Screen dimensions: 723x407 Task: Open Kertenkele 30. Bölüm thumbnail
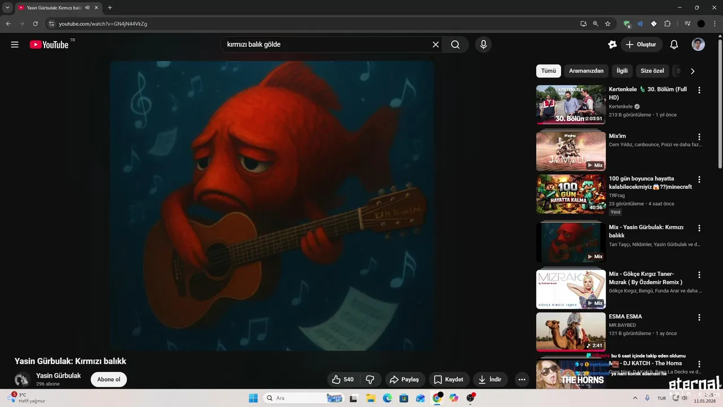coord(570,105)
